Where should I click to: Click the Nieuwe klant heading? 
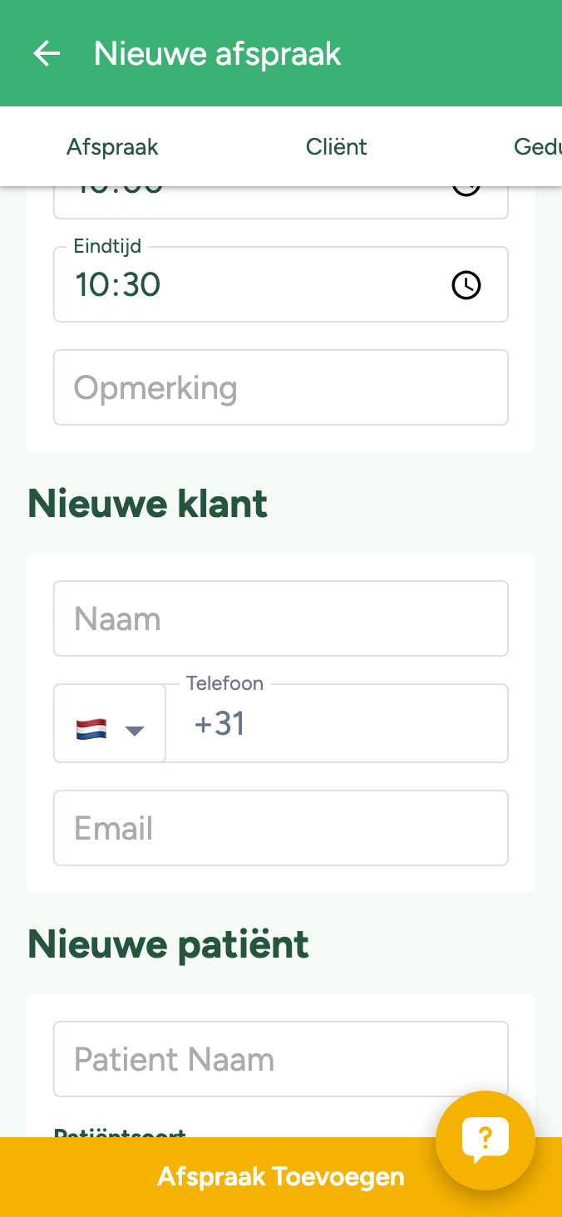click(148, 504)
